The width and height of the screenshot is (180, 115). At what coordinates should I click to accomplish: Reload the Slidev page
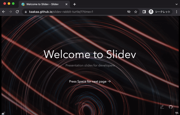click(17, 12)
